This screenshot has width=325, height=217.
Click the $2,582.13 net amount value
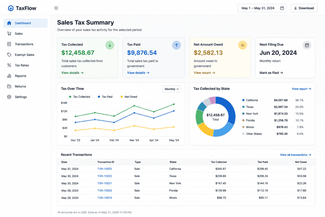tap(208, 53)
